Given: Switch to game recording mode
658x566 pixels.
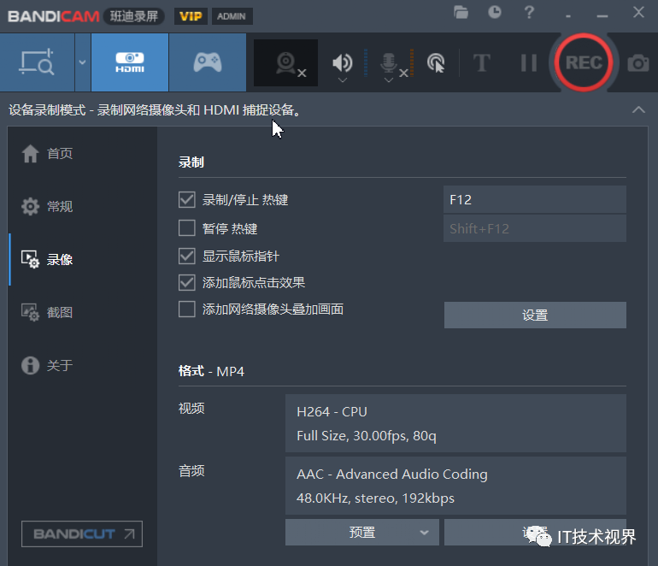Looking at the screenshot, I should 208,62.
